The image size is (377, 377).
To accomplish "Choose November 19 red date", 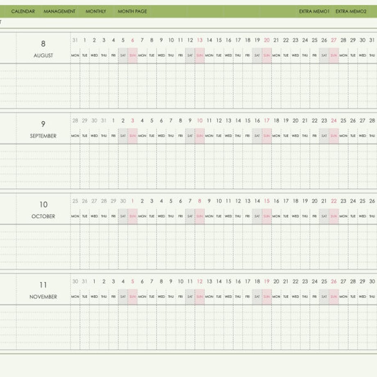I will 267,281.
